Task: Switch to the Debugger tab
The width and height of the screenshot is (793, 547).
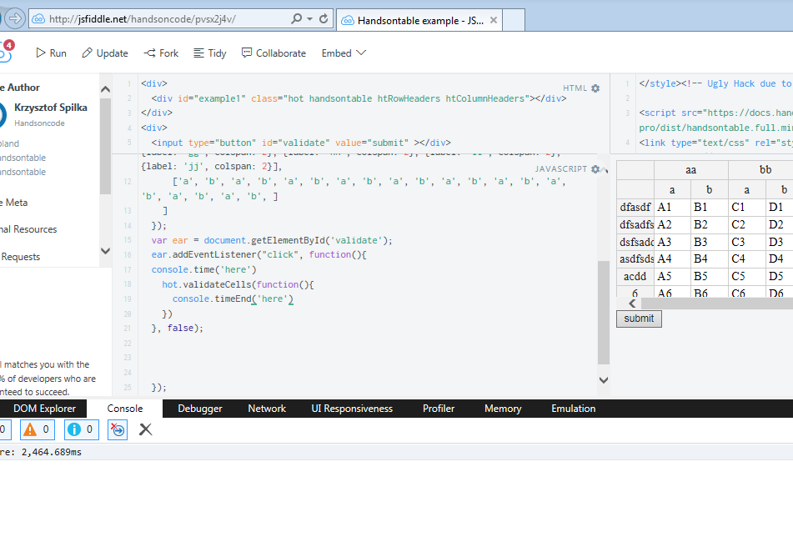Action: point(200,409)
